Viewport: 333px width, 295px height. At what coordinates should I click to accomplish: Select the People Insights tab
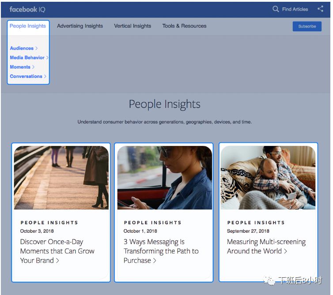(28, 26)
